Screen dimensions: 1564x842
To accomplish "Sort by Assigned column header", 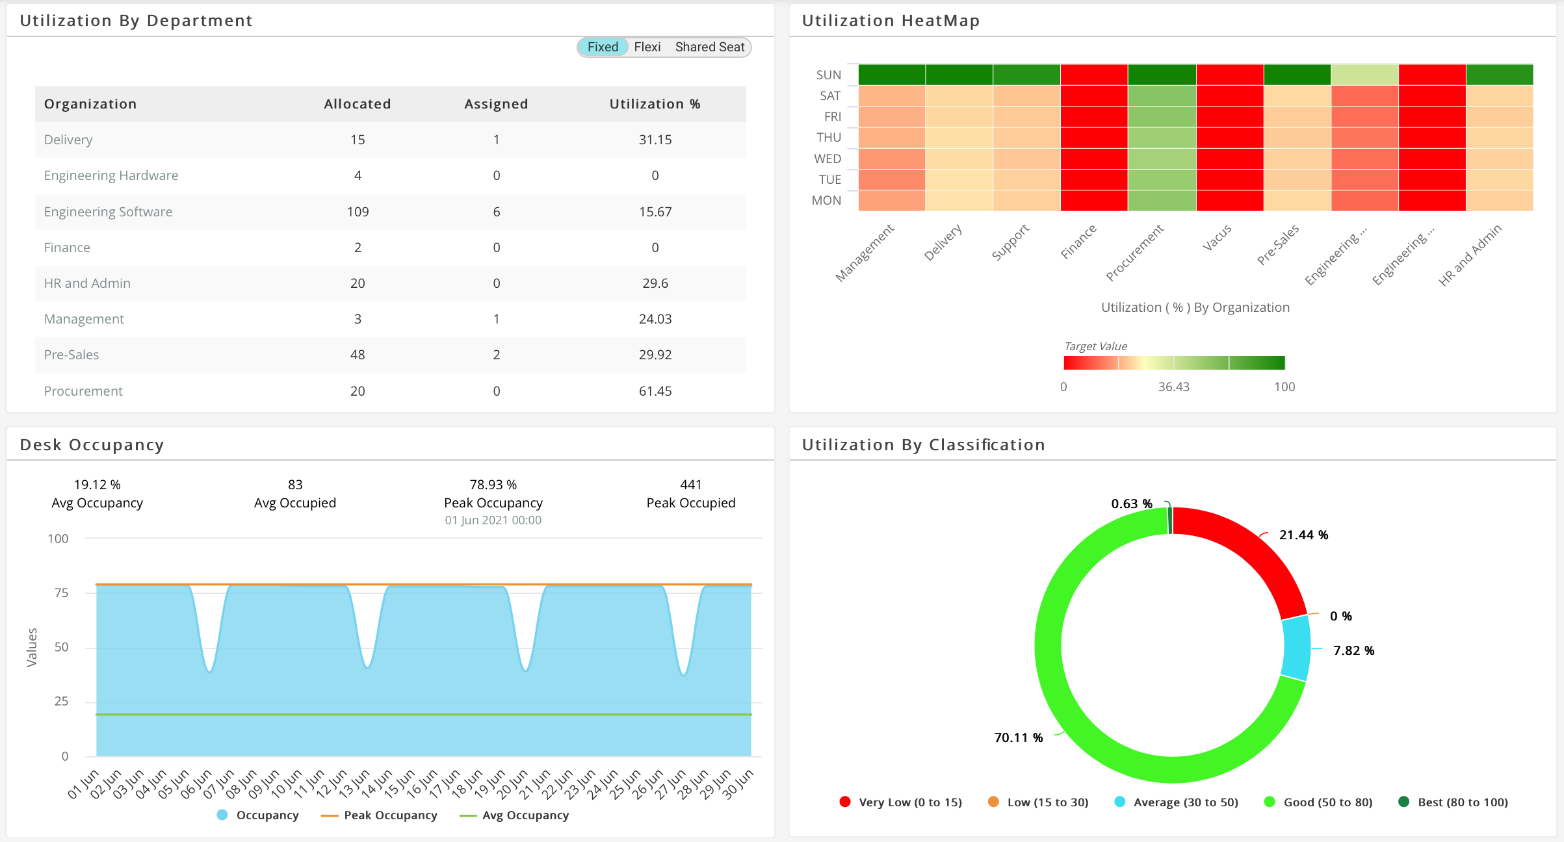I will [496, 104].
